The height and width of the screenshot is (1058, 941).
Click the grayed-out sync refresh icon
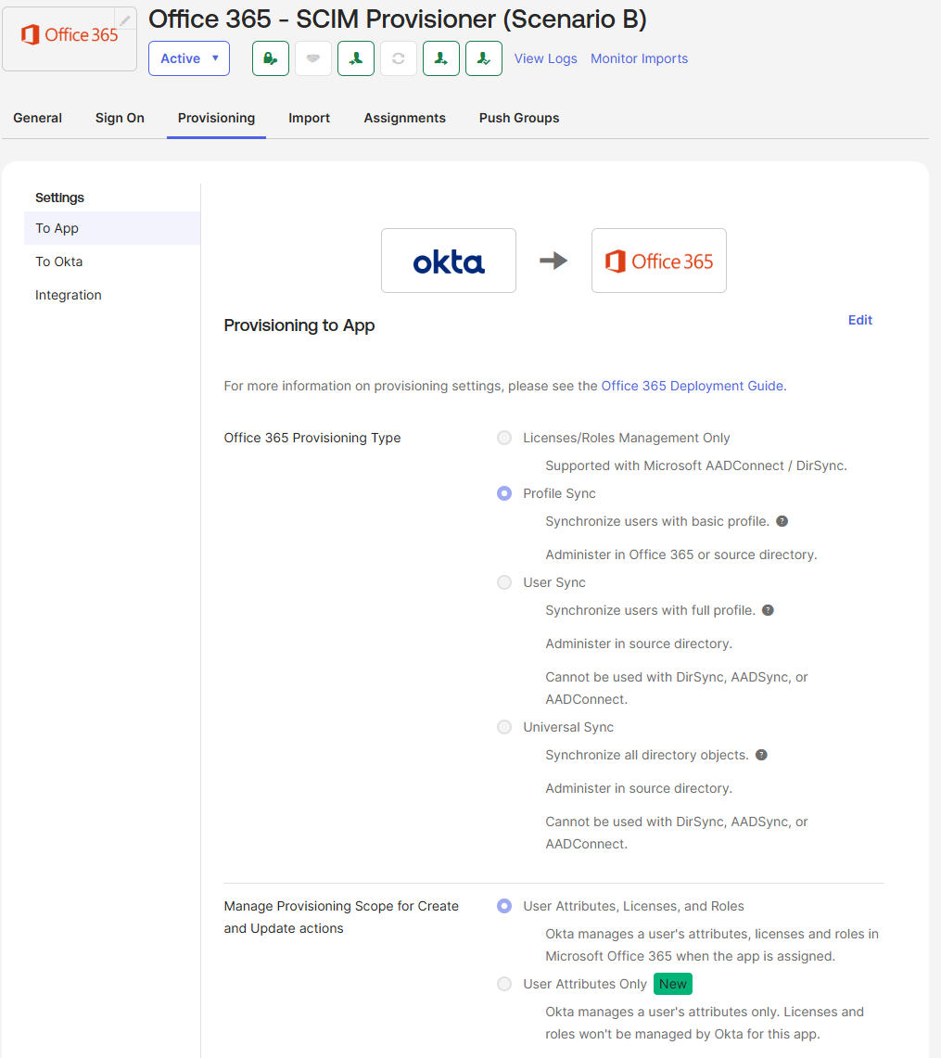tap(399, 57)
